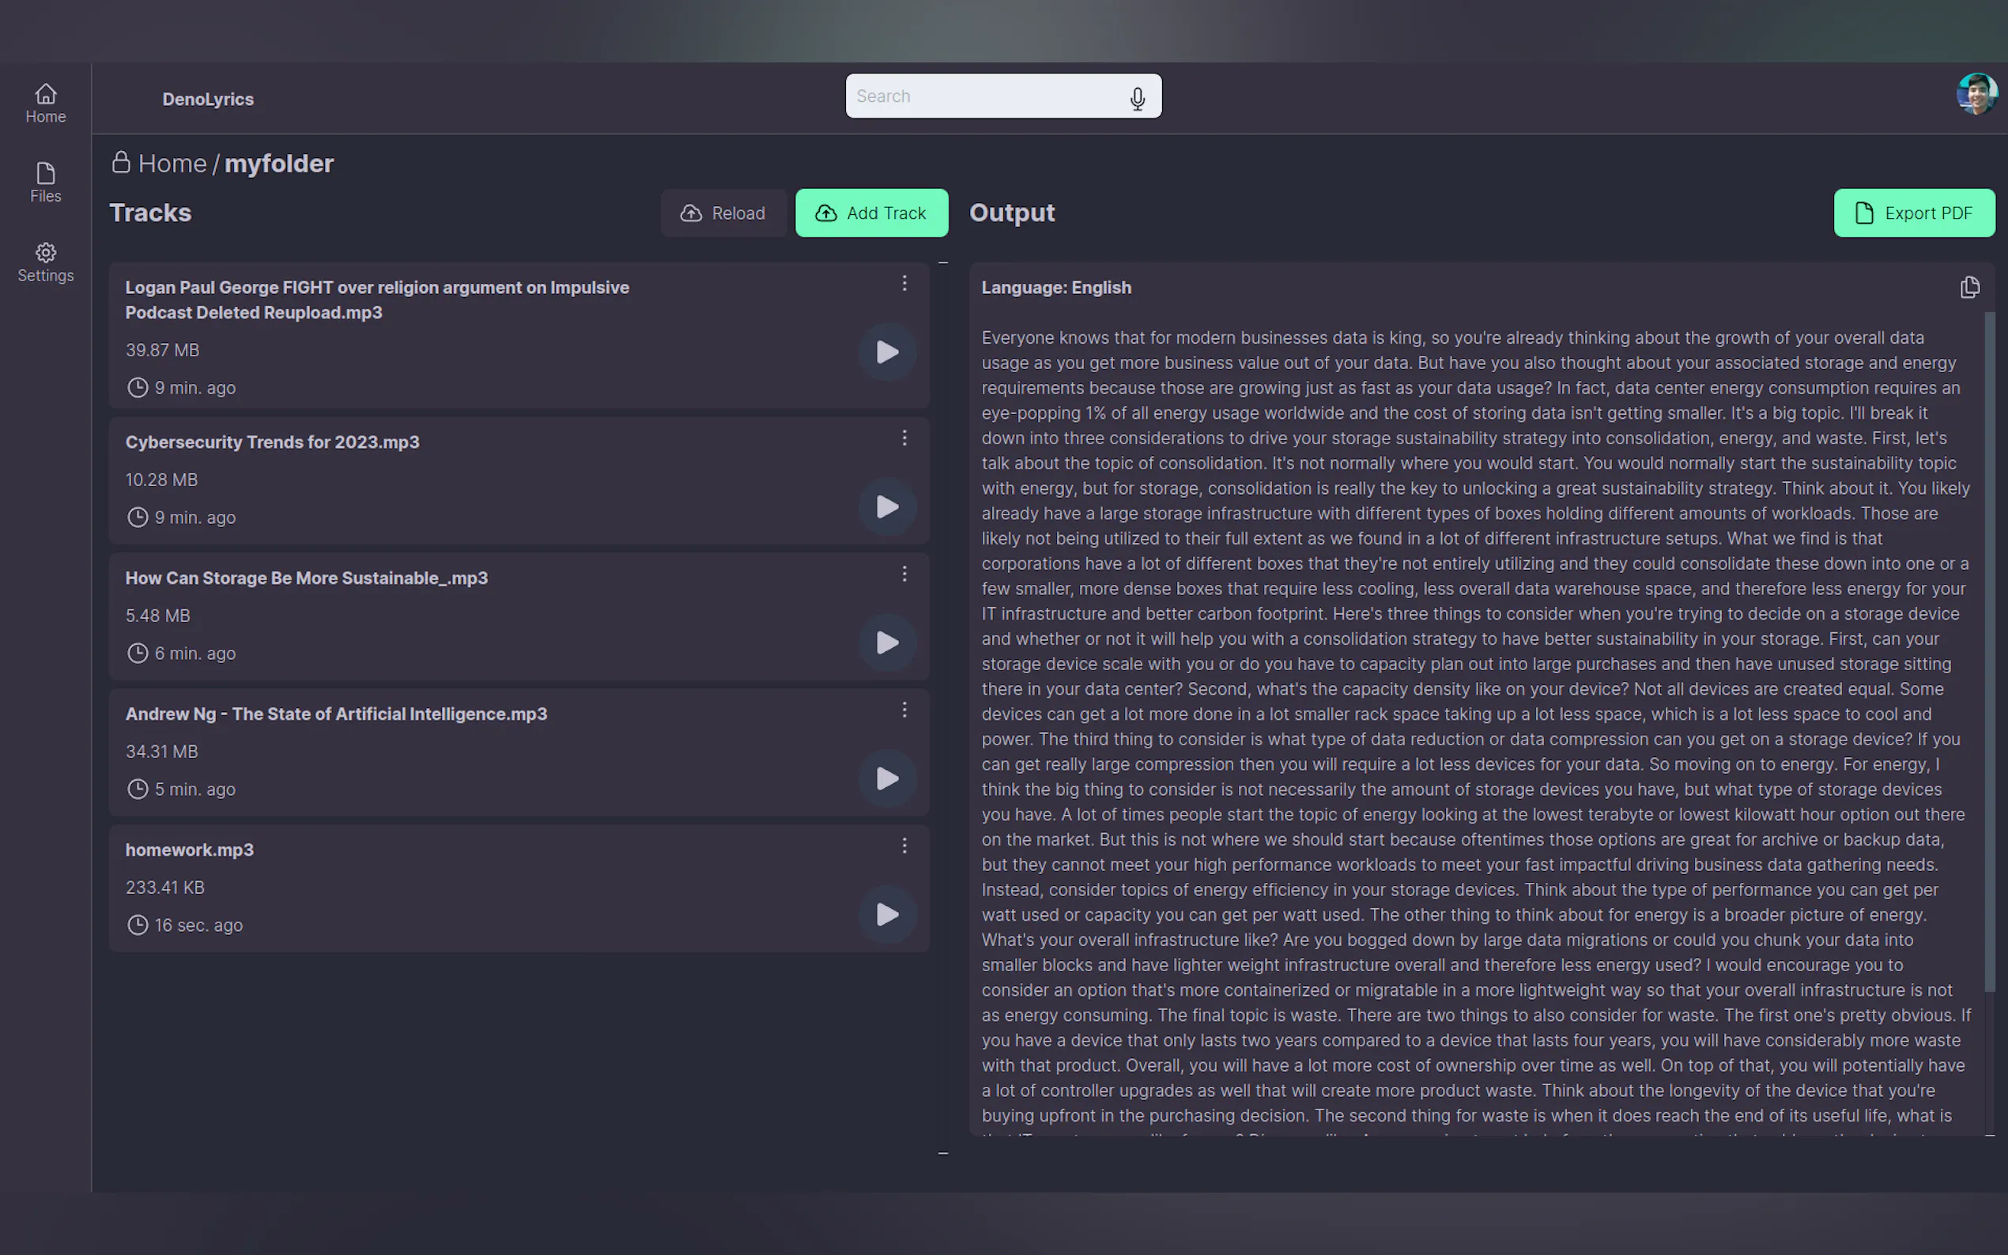2008x1255 pixels.
Task: Export output using Export PDF
Action: coord(1913,213)
